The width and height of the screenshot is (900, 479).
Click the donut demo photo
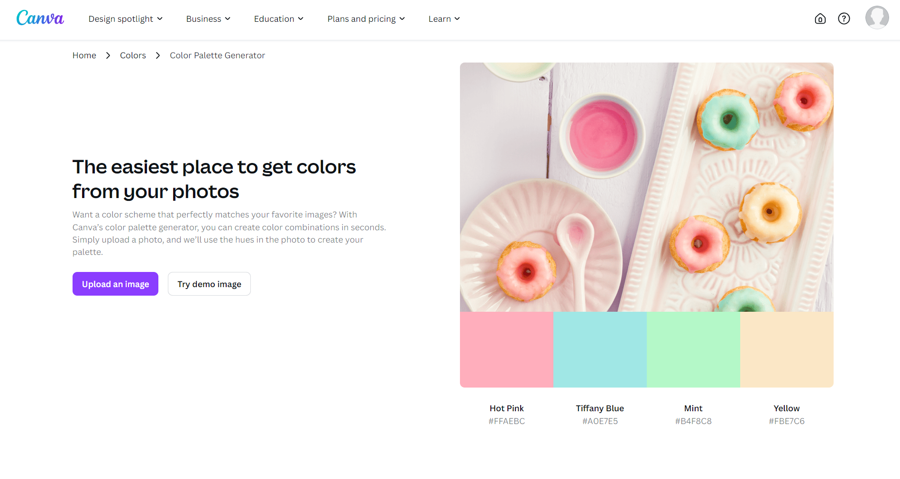point(646,187)
